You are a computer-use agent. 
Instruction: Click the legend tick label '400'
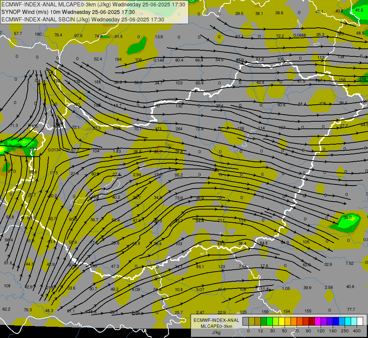[357, 331]
